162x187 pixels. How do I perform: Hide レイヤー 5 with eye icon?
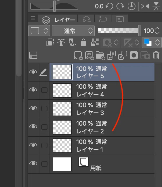(33, 72)
